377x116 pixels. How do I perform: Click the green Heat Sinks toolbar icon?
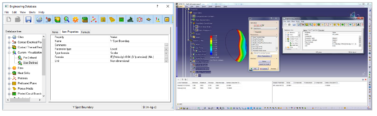click(85, 20)
